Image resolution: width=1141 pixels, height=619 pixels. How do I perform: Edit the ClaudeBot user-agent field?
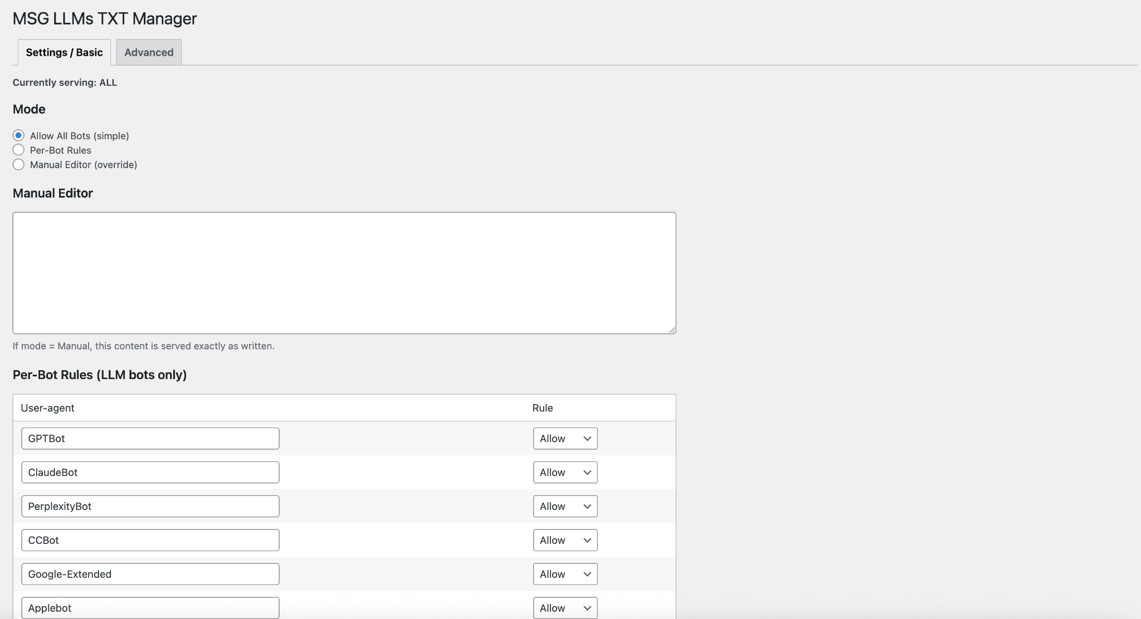[x=150, y=473]
